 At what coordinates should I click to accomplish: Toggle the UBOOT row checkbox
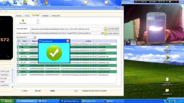[18, 53]
